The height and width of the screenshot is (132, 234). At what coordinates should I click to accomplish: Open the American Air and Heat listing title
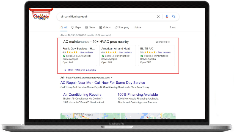click(115, 48)
